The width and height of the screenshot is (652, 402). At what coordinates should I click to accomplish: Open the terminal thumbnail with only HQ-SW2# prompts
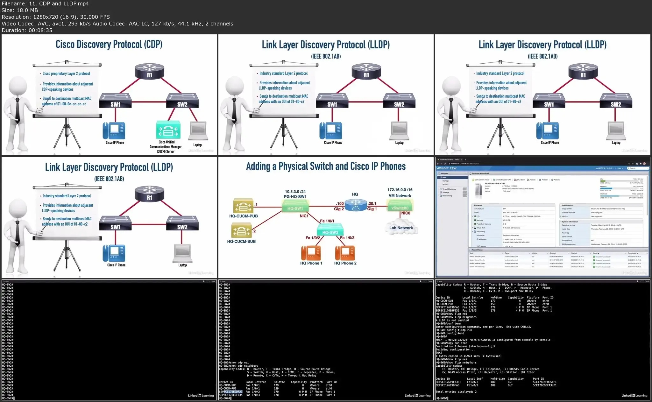coord(109,340)
